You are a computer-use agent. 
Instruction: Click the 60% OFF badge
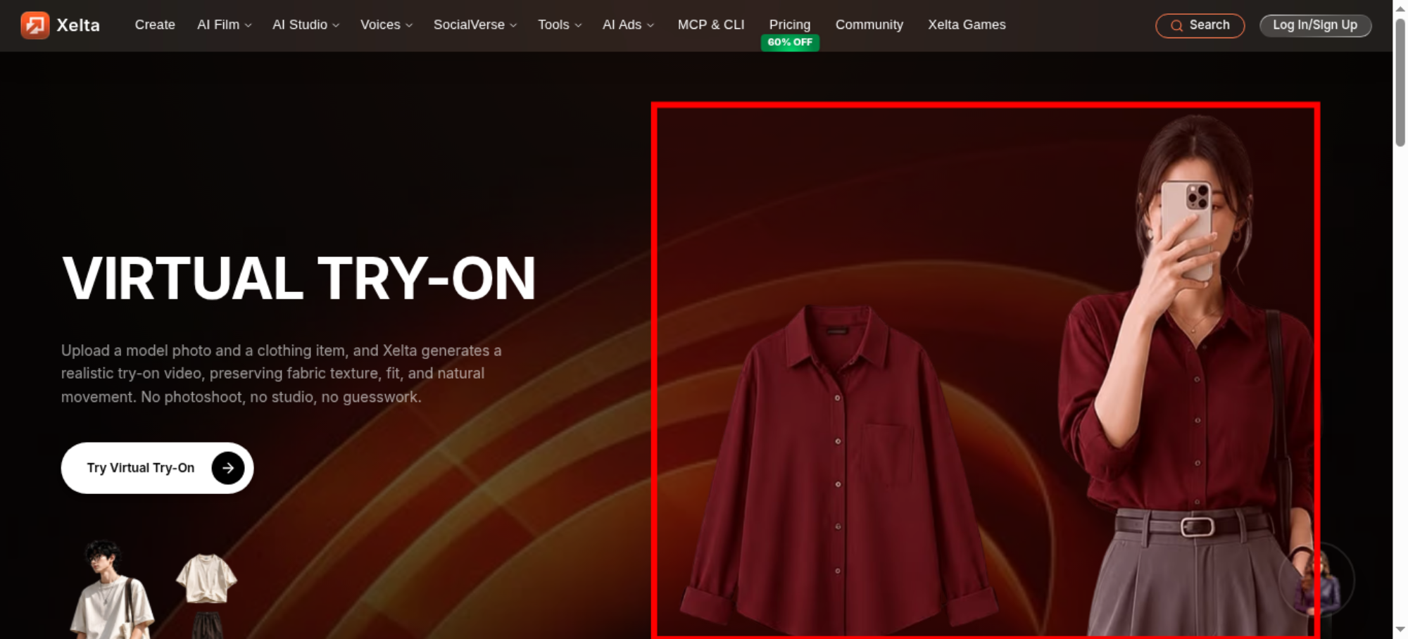coord(790,42)
